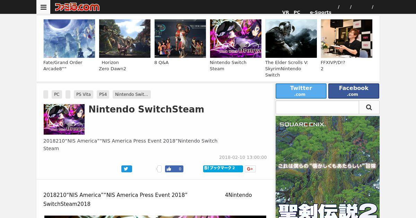Open 'Horizon Zero Dawn2' headline link

click(112, 66)
